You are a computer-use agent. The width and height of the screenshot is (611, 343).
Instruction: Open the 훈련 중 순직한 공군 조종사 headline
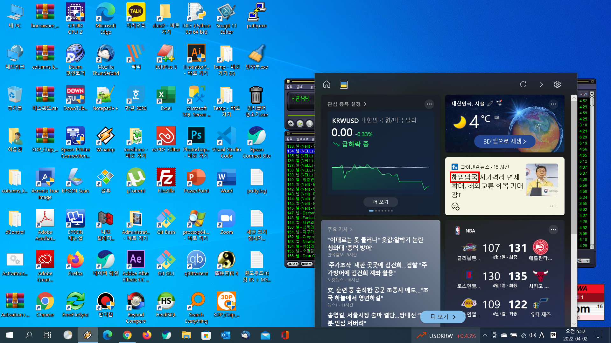coord(378,294)
